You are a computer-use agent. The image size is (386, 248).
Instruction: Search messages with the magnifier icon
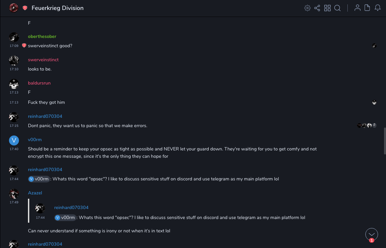pyautogui.click(x=337, y=8)
